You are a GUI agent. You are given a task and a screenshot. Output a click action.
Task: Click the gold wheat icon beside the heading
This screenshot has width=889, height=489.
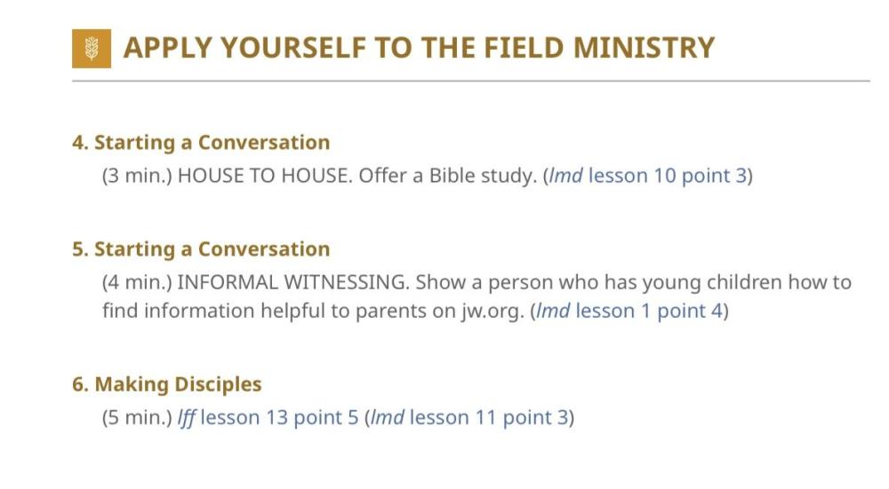click(x=91, y=48)
